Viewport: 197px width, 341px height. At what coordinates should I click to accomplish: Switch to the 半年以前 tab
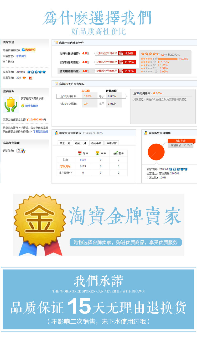pos(112,143)
